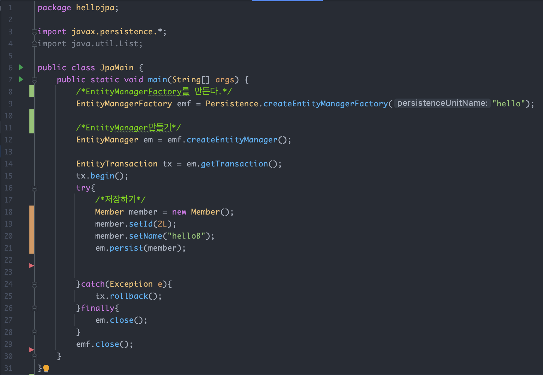Click fold end marker at java.util.List import

(34, 44)
